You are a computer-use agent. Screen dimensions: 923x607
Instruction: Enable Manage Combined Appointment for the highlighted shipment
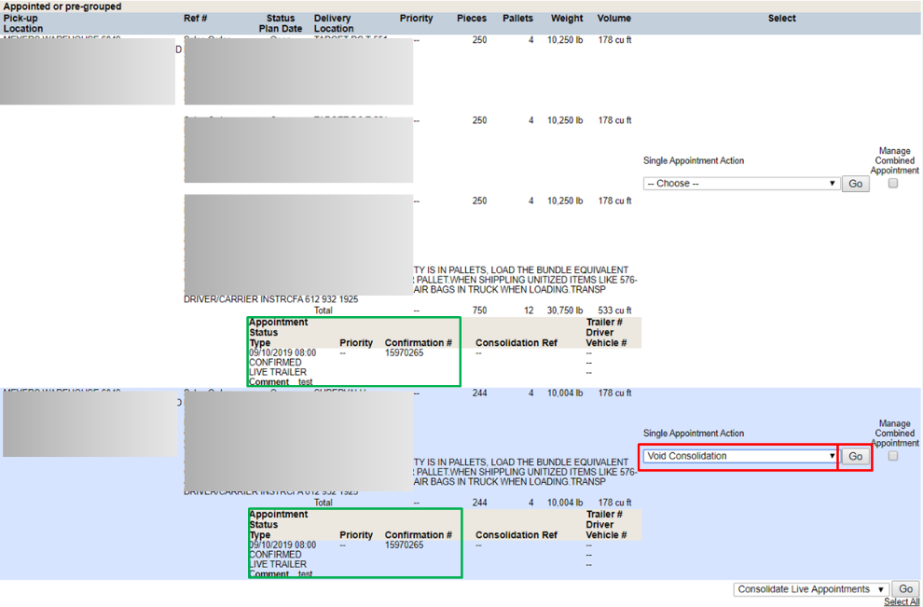click(892, 456)
